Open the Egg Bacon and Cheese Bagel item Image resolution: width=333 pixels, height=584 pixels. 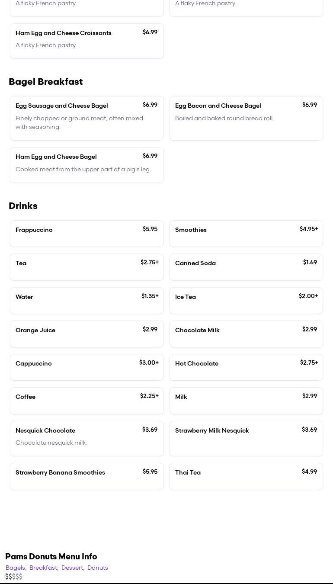[246, 118]
